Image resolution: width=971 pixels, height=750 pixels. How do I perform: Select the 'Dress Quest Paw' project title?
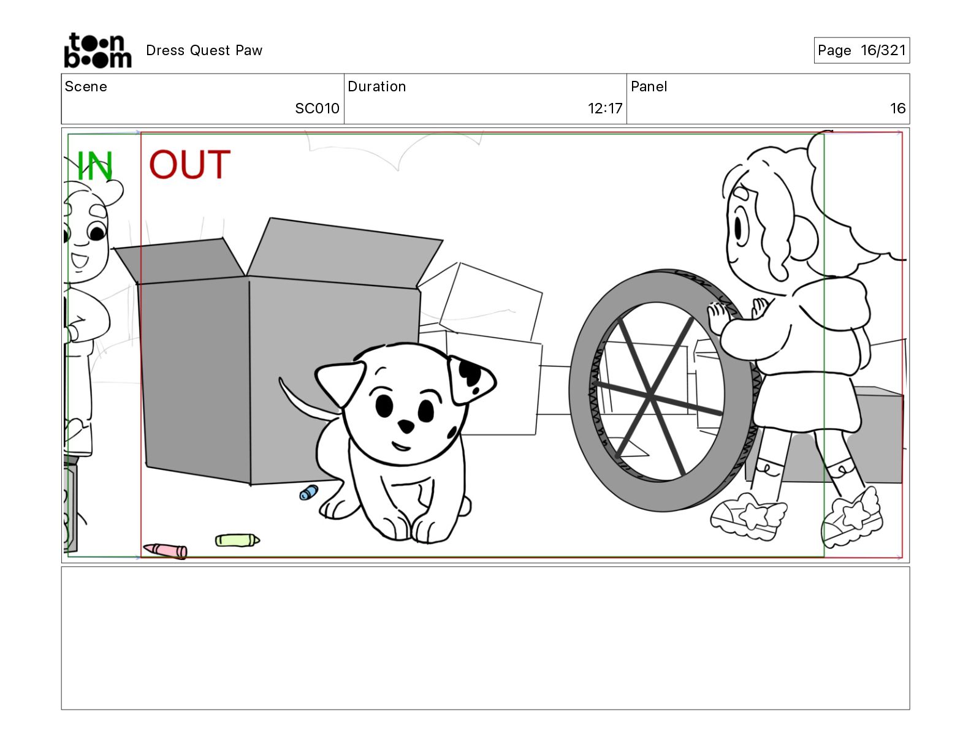[x=204, y=50]
